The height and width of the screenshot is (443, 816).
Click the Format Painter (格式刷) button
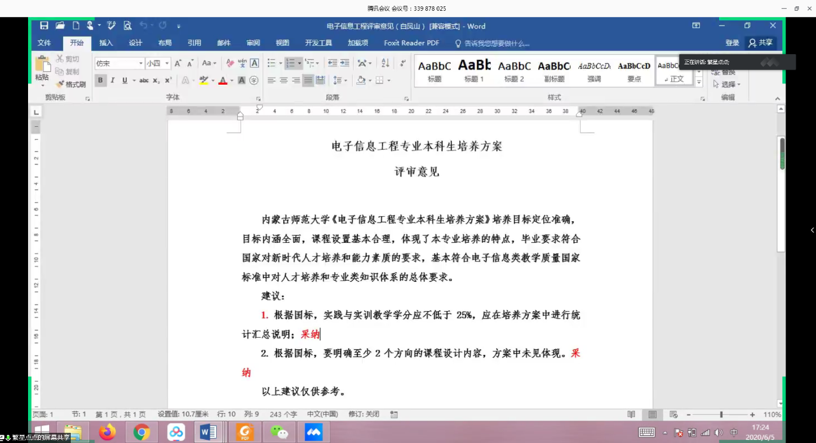71,84
